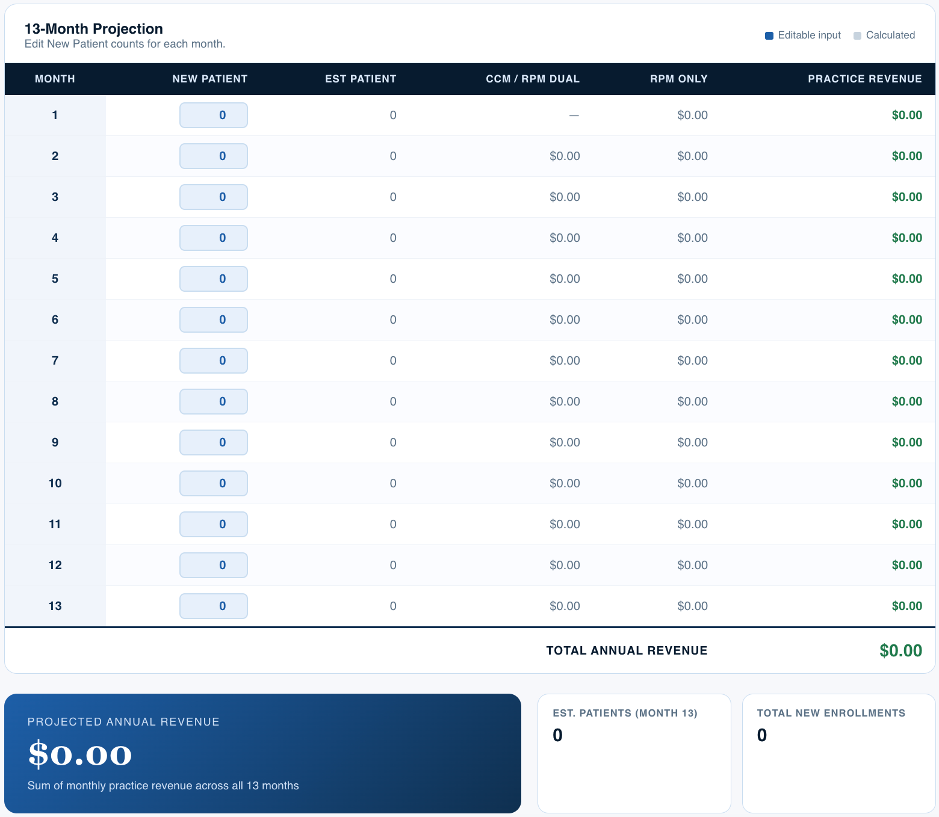The height and width of the screenshot is (817, 939).
Task: Click month 2 CCM / RPM Dual value
Action: [565, 156]
